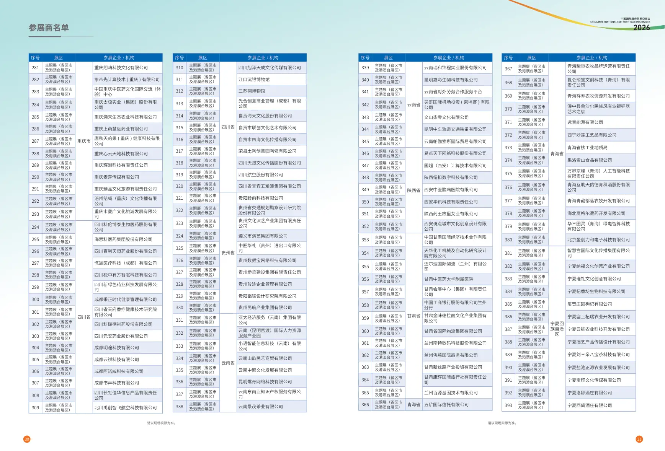Image resolution: width=665 pixels, height=451 pixels.
Task: Click page number 30 badge
Action: coord(27,439)
